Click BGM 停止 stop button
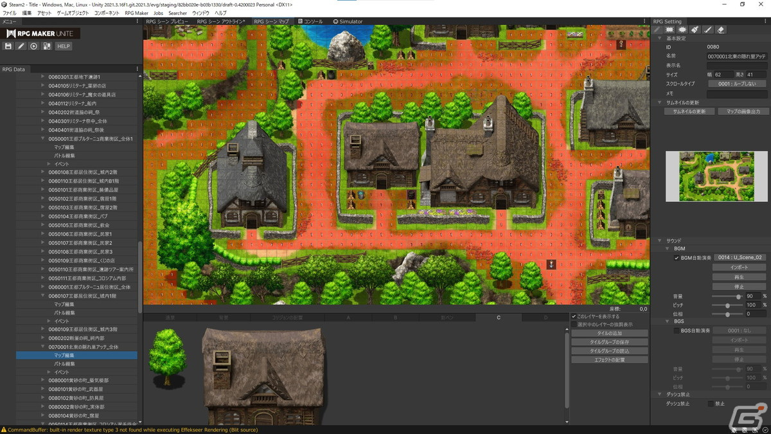This screenshot has width=771, height=434. point(739,286)
